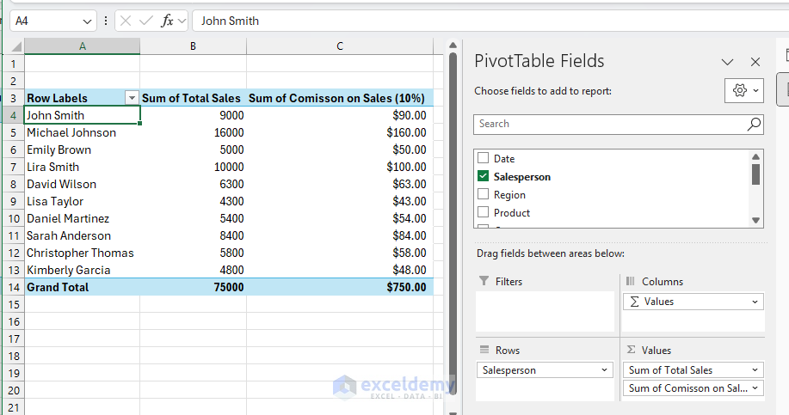Select column B header
The width and height of the screenshot is (789, 415).
(193, 46)
